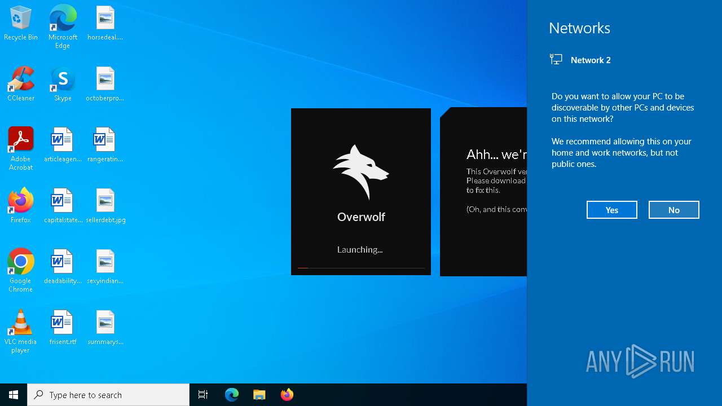Select the octoberpro image file
This screenshot has height=406, width=722.
(105, 85)
